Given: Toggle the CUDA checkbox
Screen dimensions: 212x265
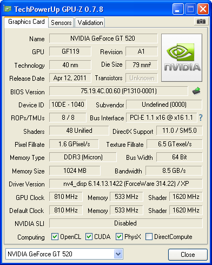Looking at the screenshot, I should click(89, 236).
